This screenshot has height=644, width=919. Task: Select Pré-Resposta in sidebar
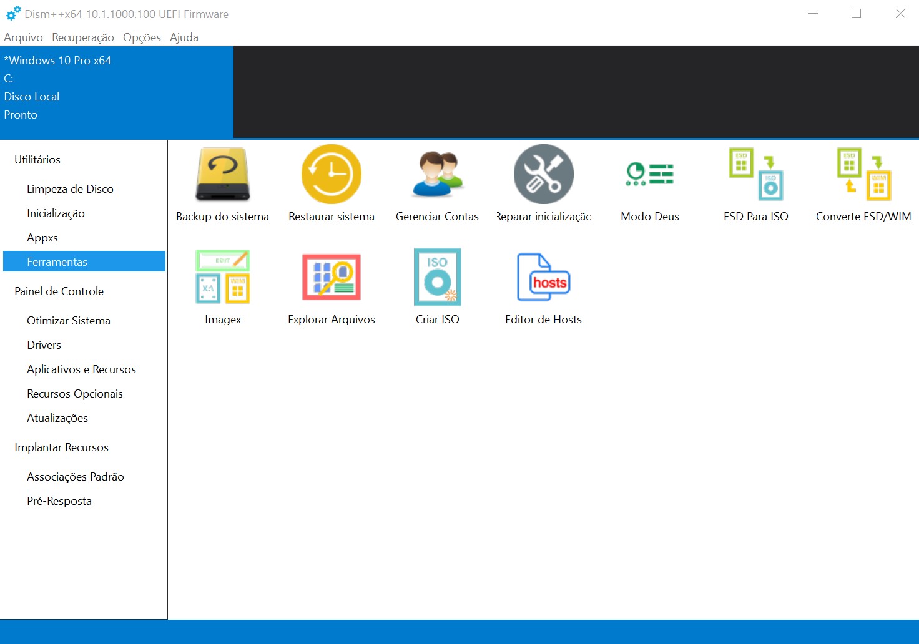tap(84, 501)
